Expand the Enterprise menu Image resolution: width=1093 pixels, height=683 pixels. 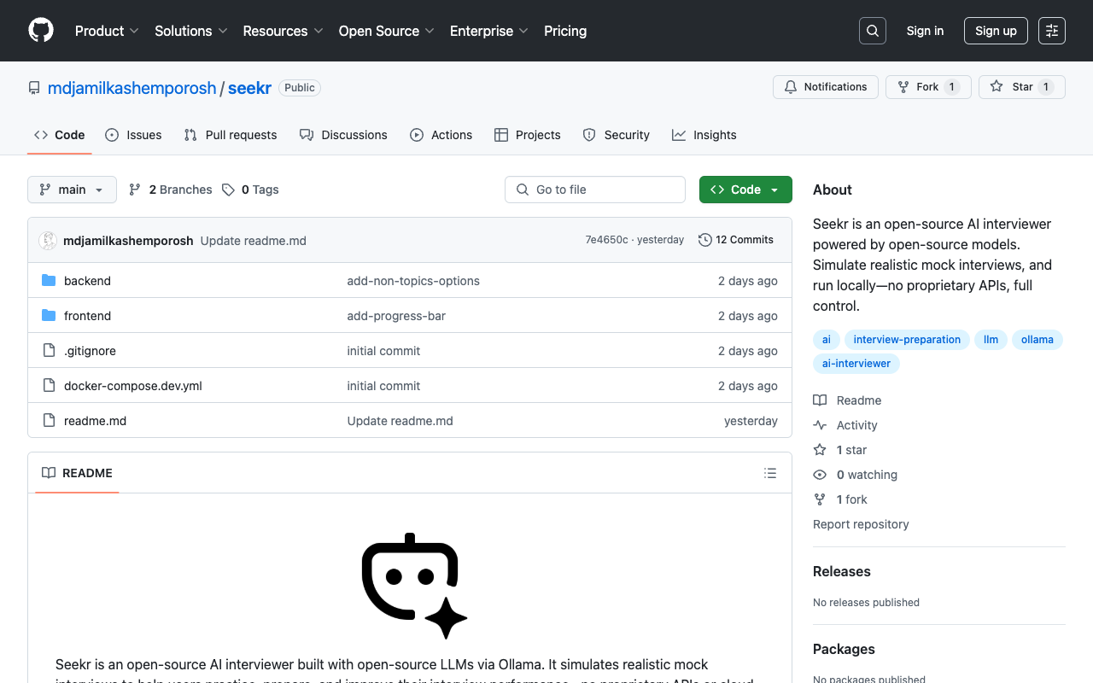[x=489, y=31]
